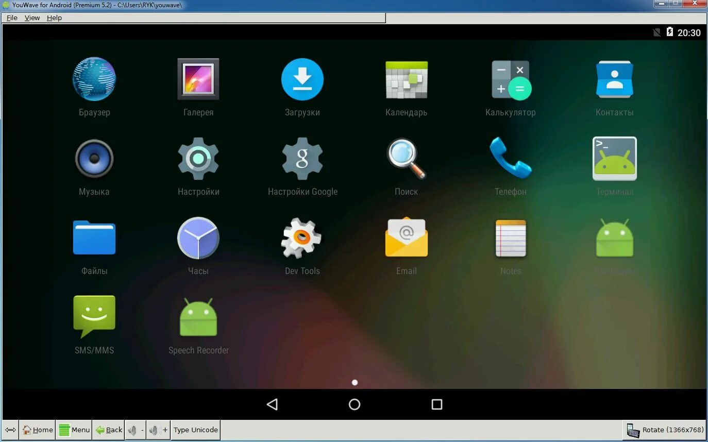708x442 pixels.
Task: Tap the Поиск magnifier app
Action: (407, 158)
